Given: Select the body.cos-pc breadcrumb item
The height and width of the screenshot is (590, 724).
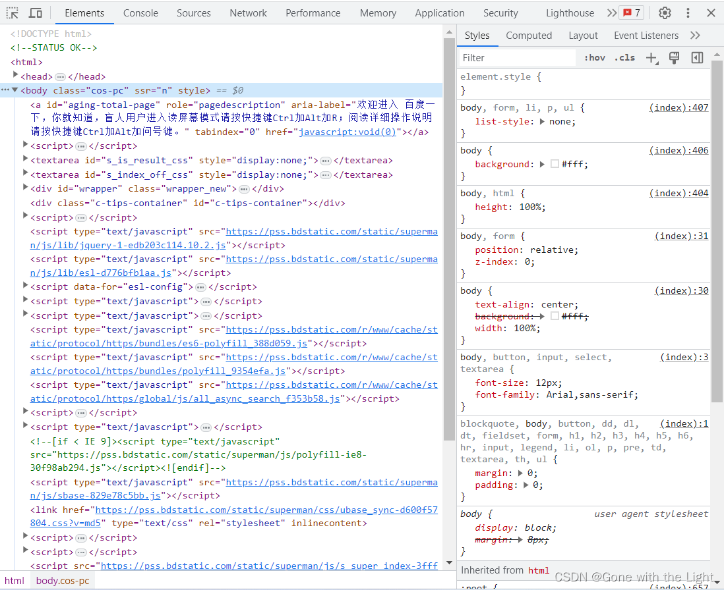Looking at the screenshot, I should coord(63,581).
